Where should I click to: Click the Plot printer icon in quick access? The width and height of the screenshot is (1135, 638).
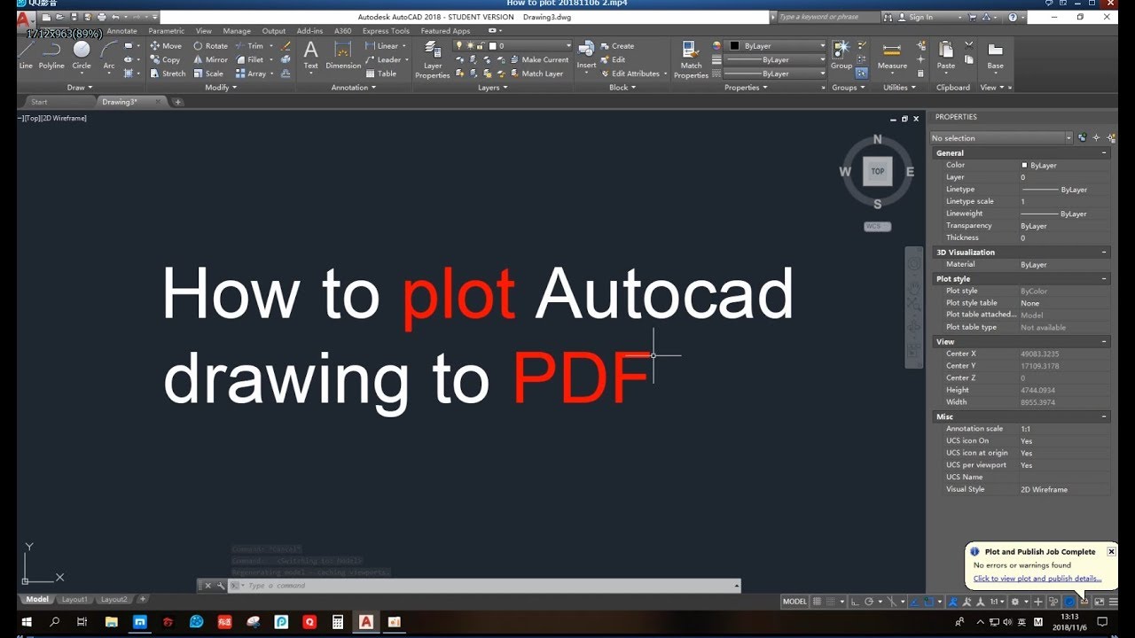click(102, 17)
